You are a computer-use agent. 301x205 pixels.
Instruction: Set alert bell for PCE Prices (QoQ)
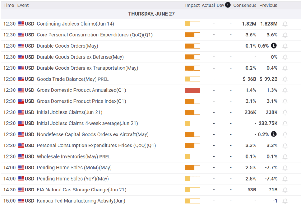[x=285, y=146]
